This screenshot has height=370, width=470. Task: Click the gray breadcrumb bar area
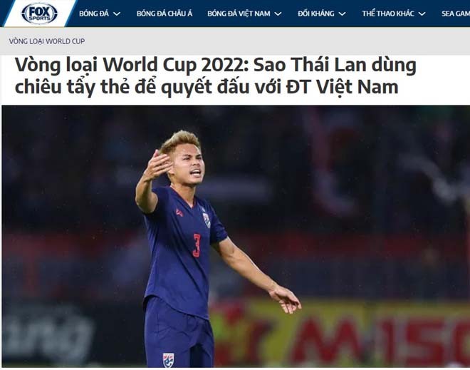pyautogui.click(x=235, y=41)
